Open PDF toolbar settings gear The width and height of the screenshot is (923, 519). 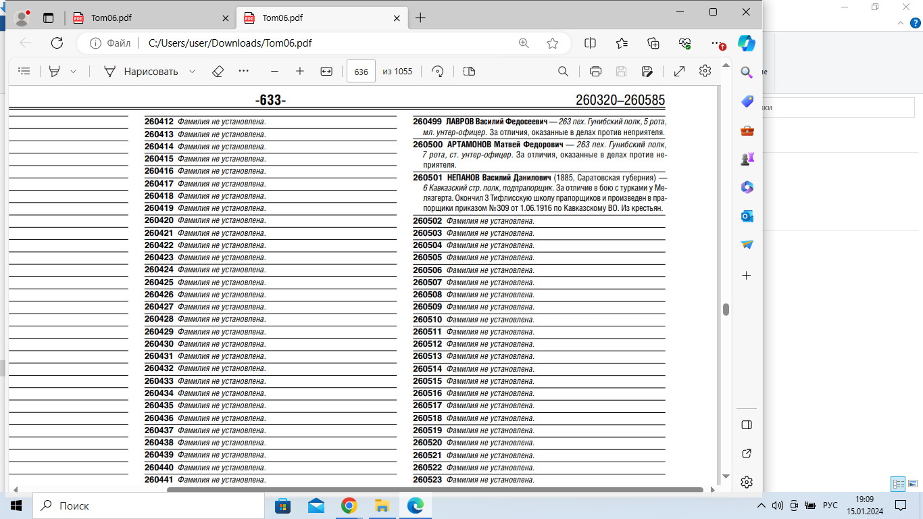click(x=705, y=71)
